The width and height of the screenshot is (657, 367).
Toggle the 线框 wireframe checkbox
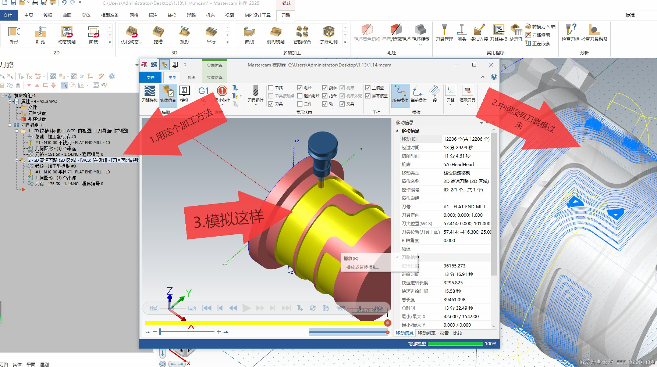(x=325, y=88)
